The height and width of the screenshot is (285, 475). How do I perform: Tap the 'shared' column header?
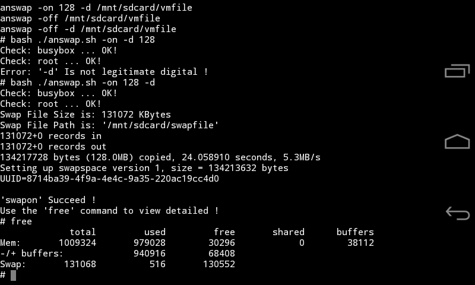click(289, 232)
